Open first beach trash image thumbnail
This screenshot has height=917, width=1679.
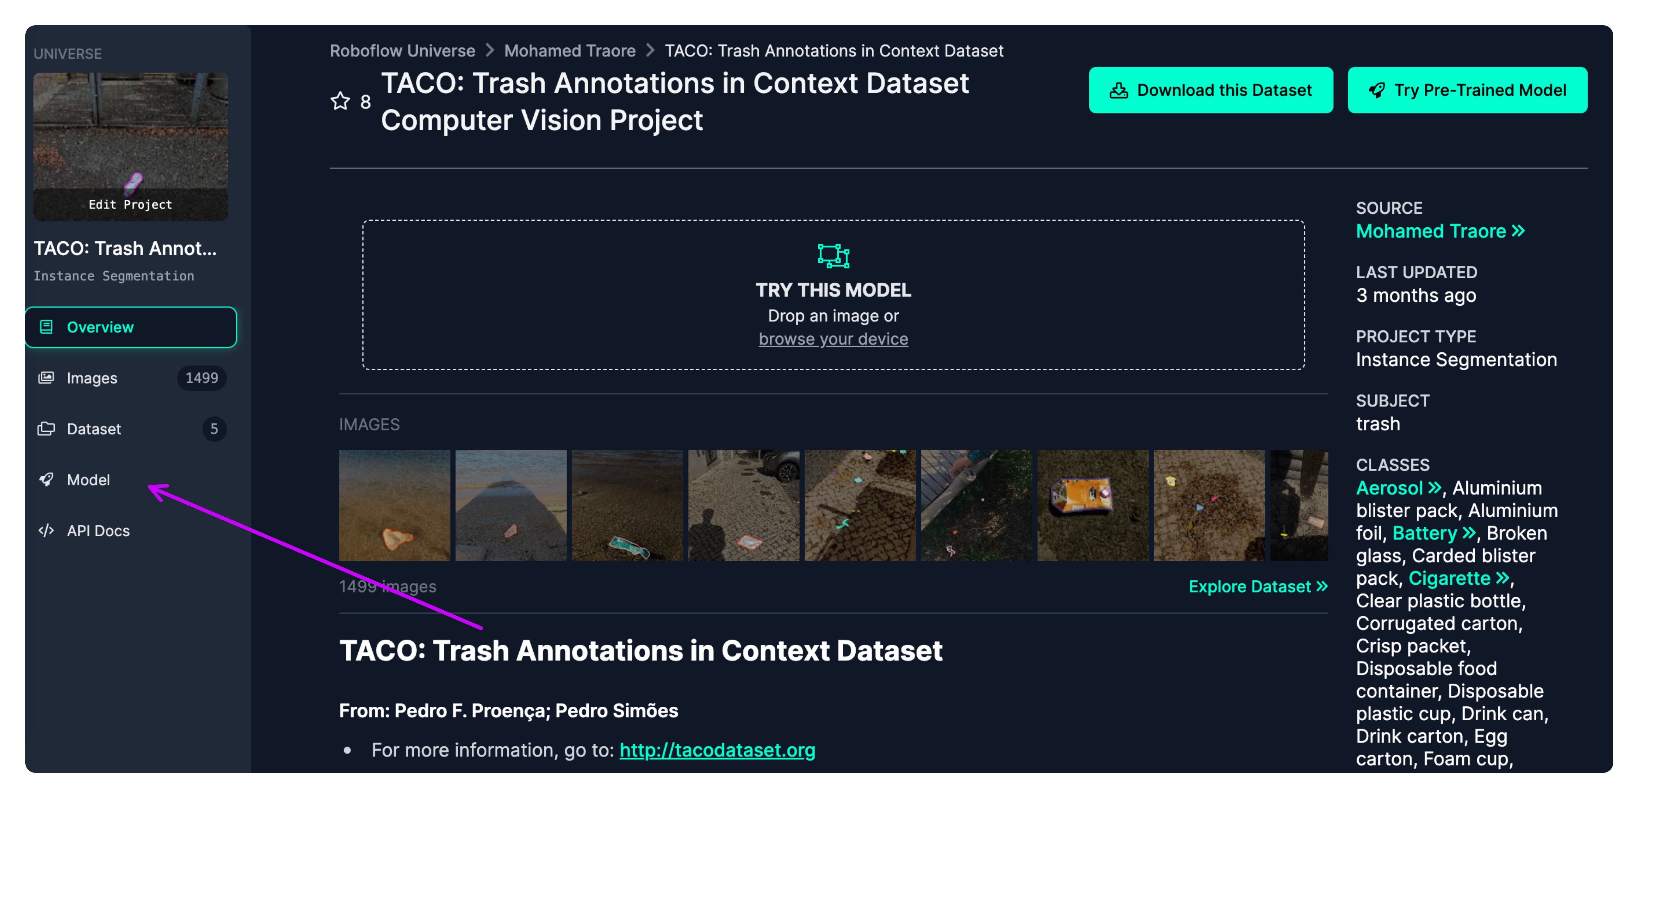[394, 505]
